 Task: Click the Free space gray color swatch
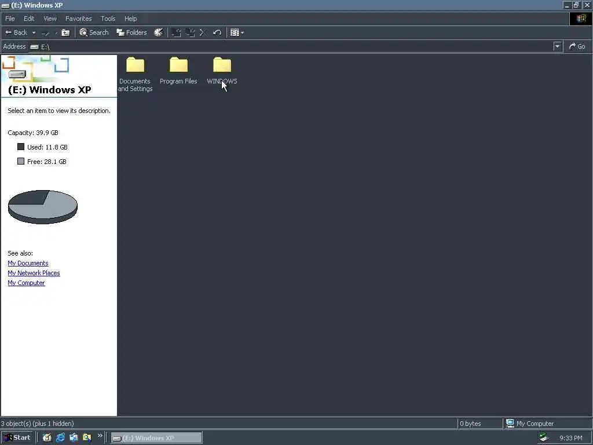coord(21,161)
